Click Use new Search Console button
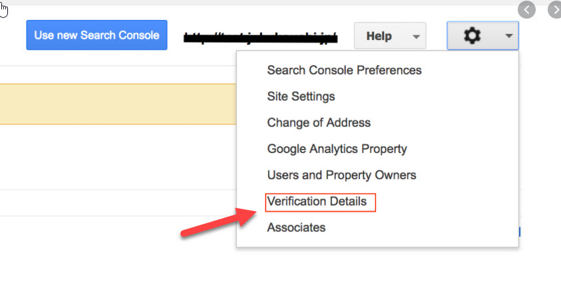Image resolution: width=561 pixels, height=292 pixels. (x=96, y=35)
